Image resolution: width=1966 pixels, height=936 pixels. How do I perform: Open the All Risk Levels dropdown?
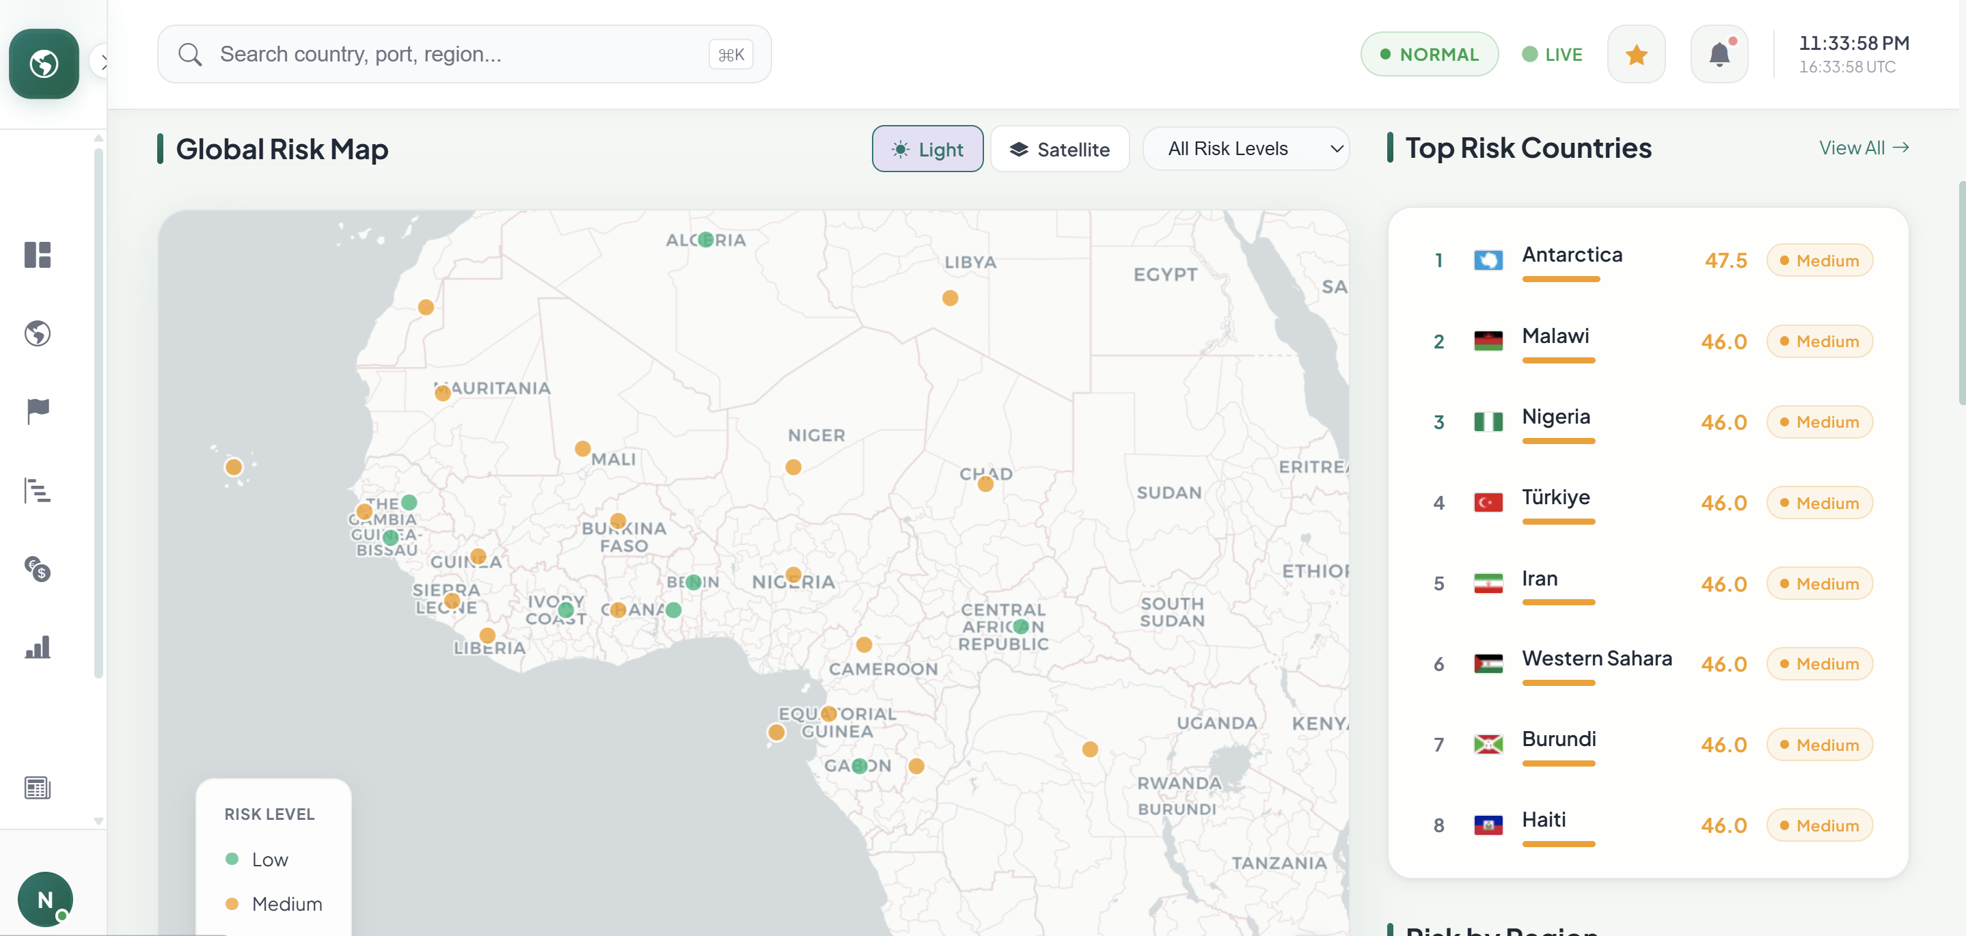click(1246, 149)
